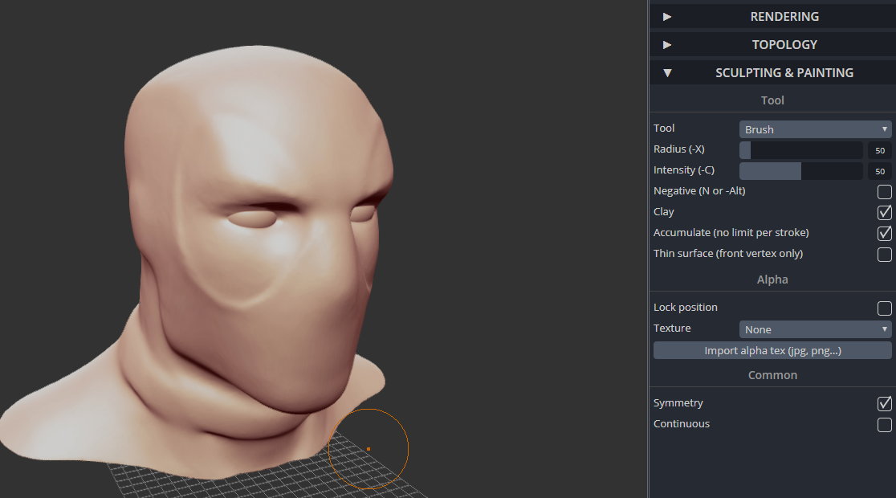Open the Texture dropdown showing None

click(815, 329)
